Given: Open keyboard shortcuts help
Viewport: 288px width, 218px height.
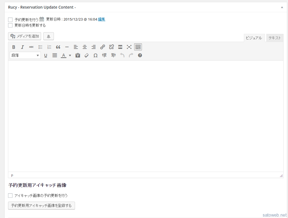Looking at the screenshot, I should 140,56.
